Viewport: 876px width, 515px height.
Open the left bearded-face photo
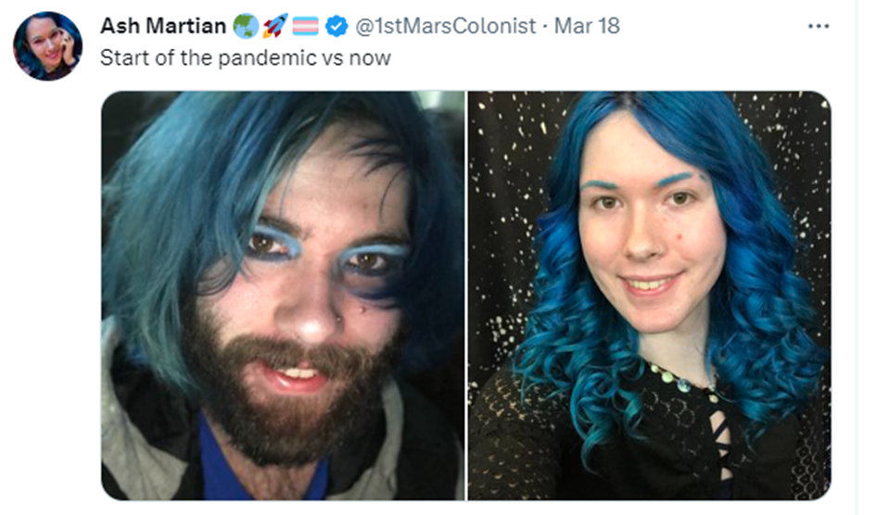pos(283,295)
